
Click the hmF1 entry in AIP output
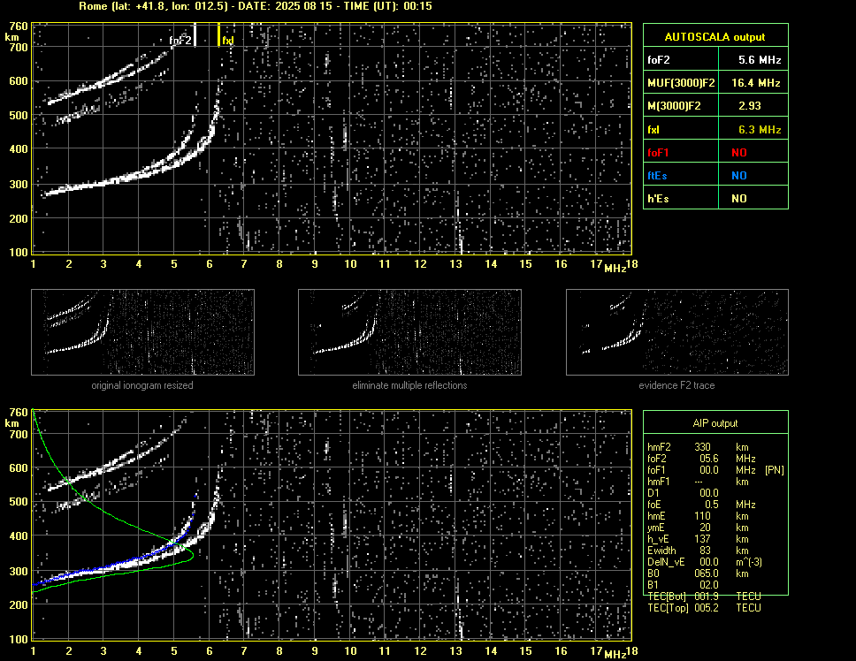697,482
